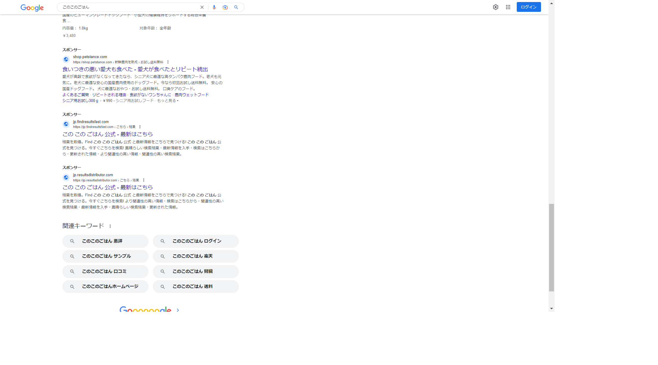Open three-dot menu for shop.petstance.com ad
The height and width of the screenshot is (365, 658).
pos(168,62)
